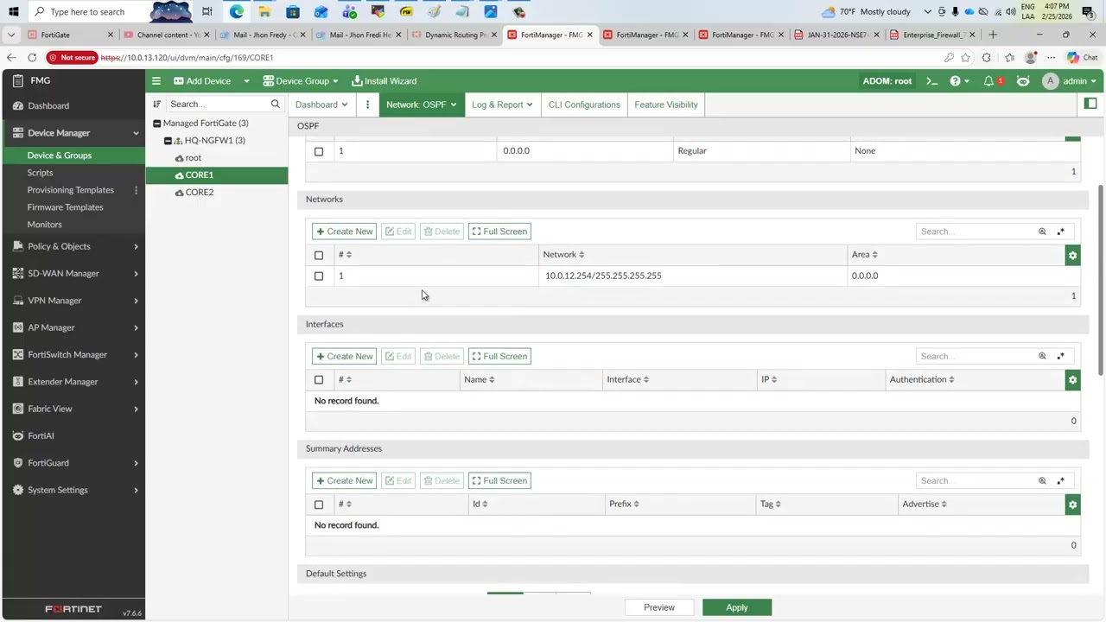The height and width of the screenshot is (622, 1106).
Task: Open Task View on taskbar
Action: pos(207,12)
